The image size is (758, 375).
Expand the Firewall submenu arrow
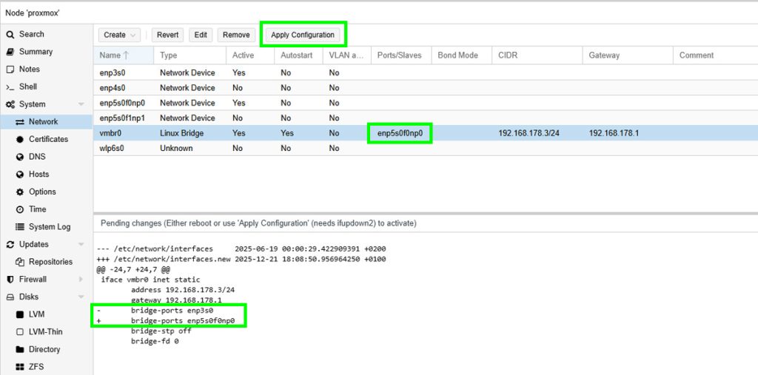[x=81, y=280]
